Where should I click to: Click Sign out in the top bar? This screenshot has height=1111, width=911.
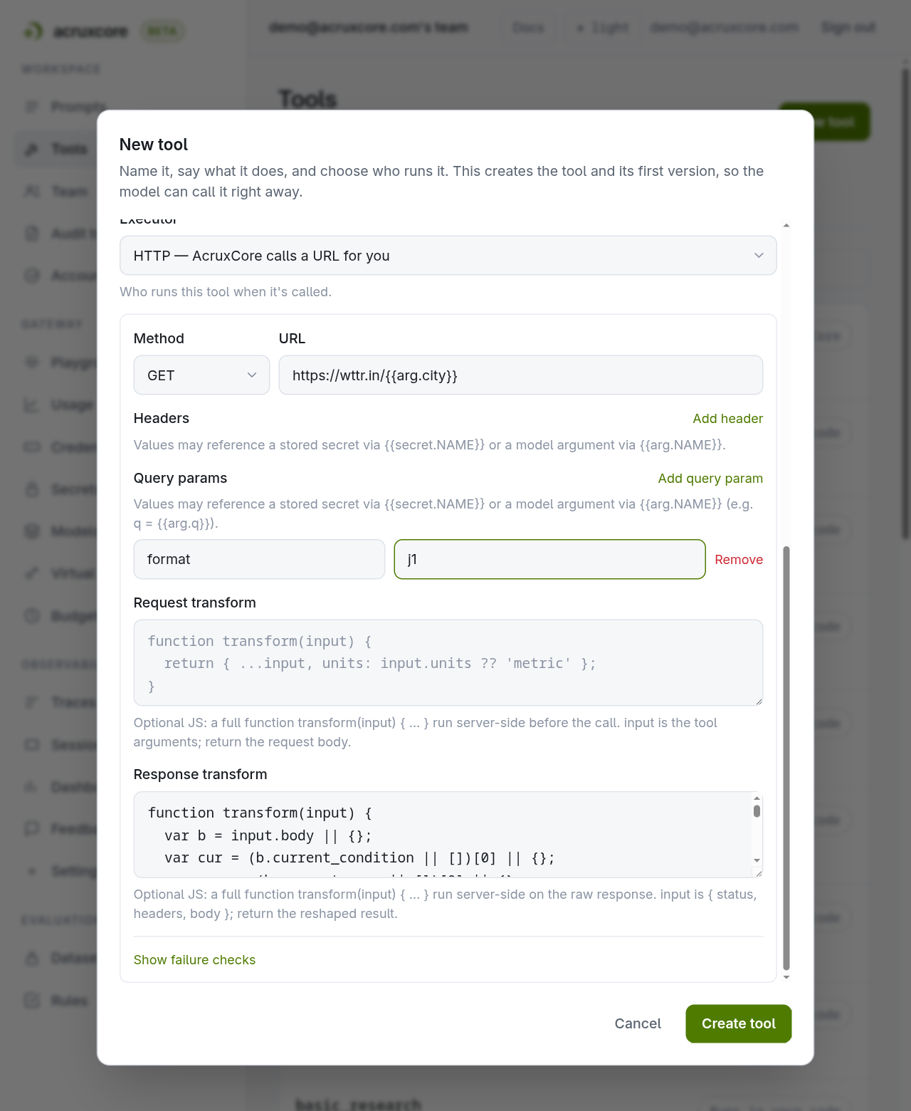pyautogui.click(x=848, y=28)
